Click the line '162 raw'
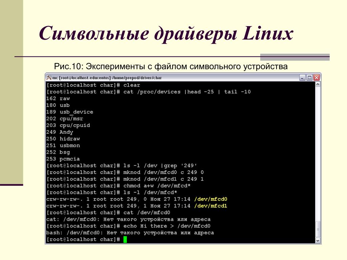 point(58,99)
